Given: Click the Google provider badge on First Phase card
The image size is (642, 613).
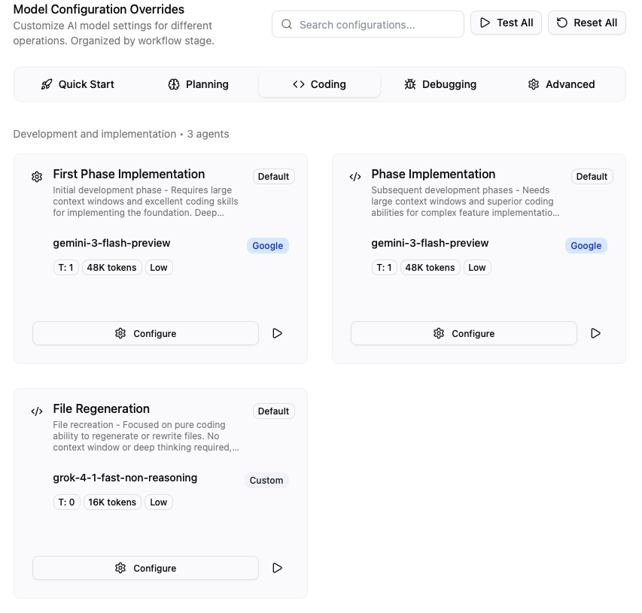Looking at the screenshot, I should tap(267, 246).
